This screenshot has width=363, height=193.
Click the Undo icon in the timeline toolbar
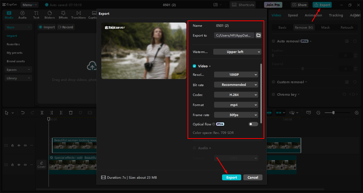pos(23,112)
